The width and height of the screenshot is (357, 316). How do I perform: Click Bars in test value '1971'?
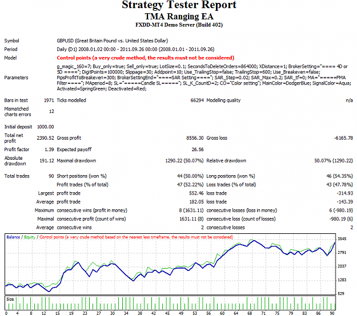49,100
